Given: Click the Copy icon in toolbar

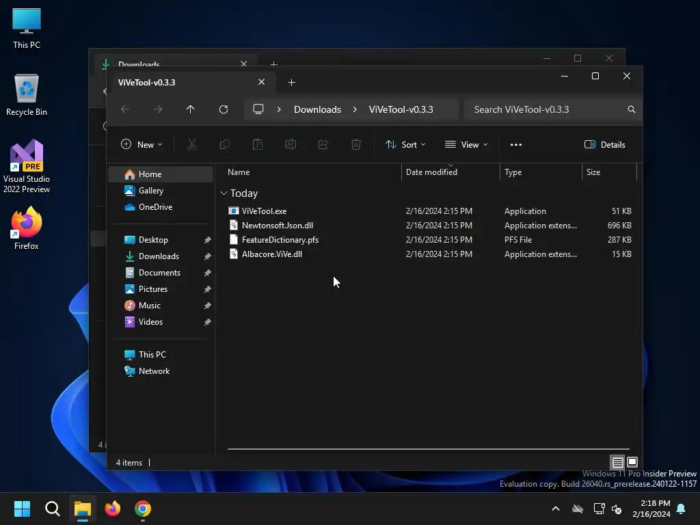Looking at the screenshot, I should coord(224,144).
